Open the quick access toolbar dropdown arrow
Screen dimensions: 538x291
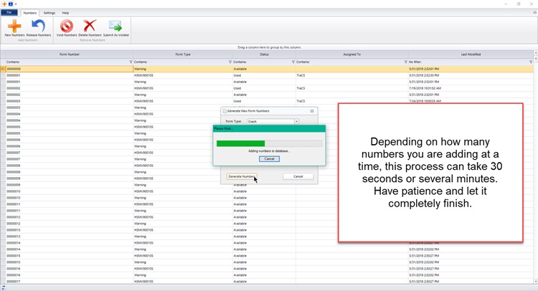pyautogui.click(x=16, y=4)
